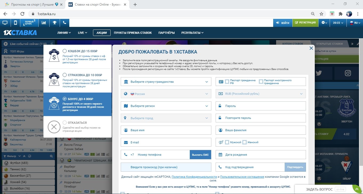This screenshot has height=194, width=363.
Task: Open the Live menu
Action: (x=82, y=33)
